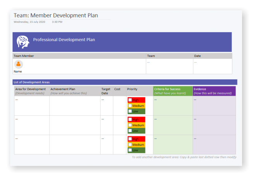Check the Medium priority box in second row
The width and height of the screenshot is (256, 180).
coord(130,125)
